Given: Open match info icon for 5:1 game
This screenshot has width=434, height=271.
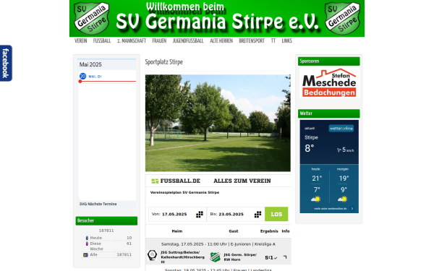Looking at the screenshot, I should tap(285, 257).
